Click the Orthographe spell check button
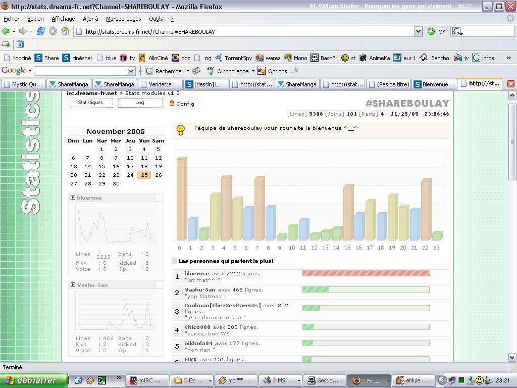 (x=228, y=71)
